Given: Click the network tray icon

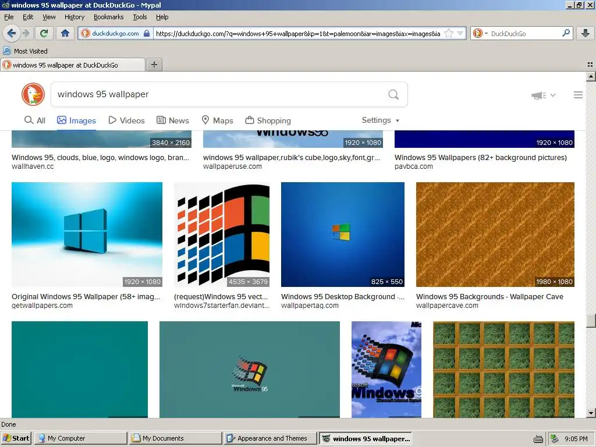Looking at the screenshot, I should point(554,439).
